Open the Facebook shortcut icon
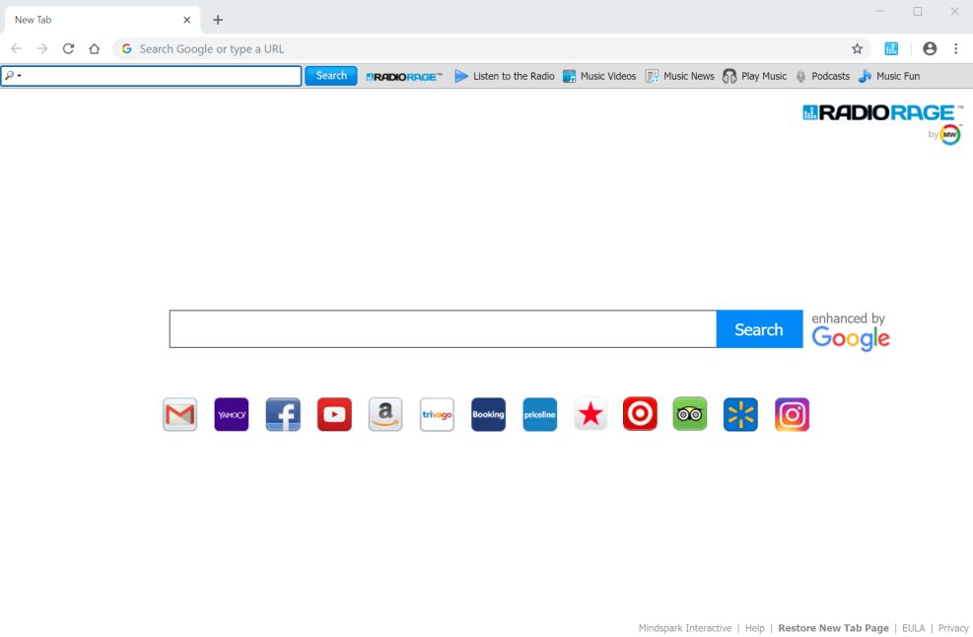973x637 pixels. pyautogui.click(x=283, y=414)
